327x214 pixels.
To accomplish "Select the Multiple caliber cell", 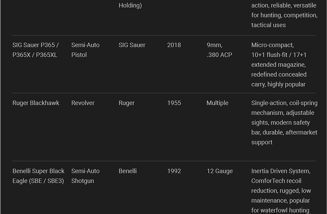I will 217,103.
